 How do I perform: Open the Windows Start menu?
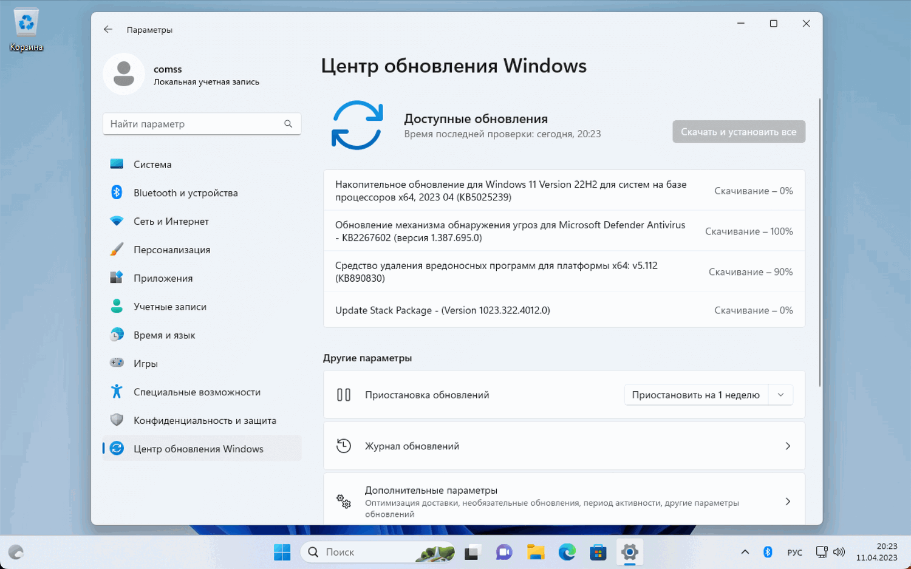pyautogui.click(x=282, y=552)
